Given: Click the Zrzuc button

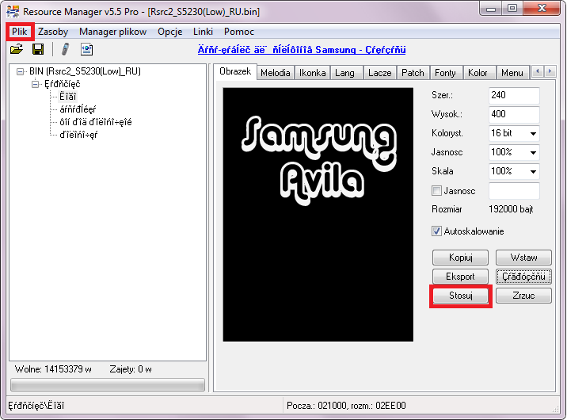Looking at the screenshot, I should [523, 296].
